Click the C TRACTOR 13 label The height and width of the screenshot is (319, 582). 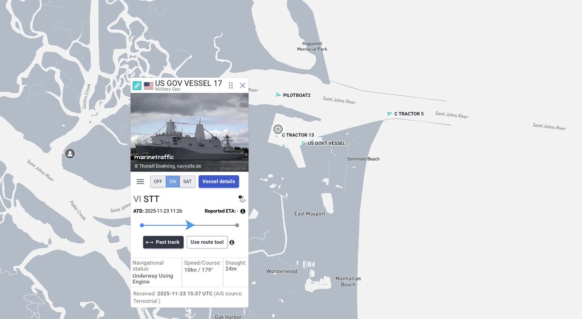(x=298, y=135)
